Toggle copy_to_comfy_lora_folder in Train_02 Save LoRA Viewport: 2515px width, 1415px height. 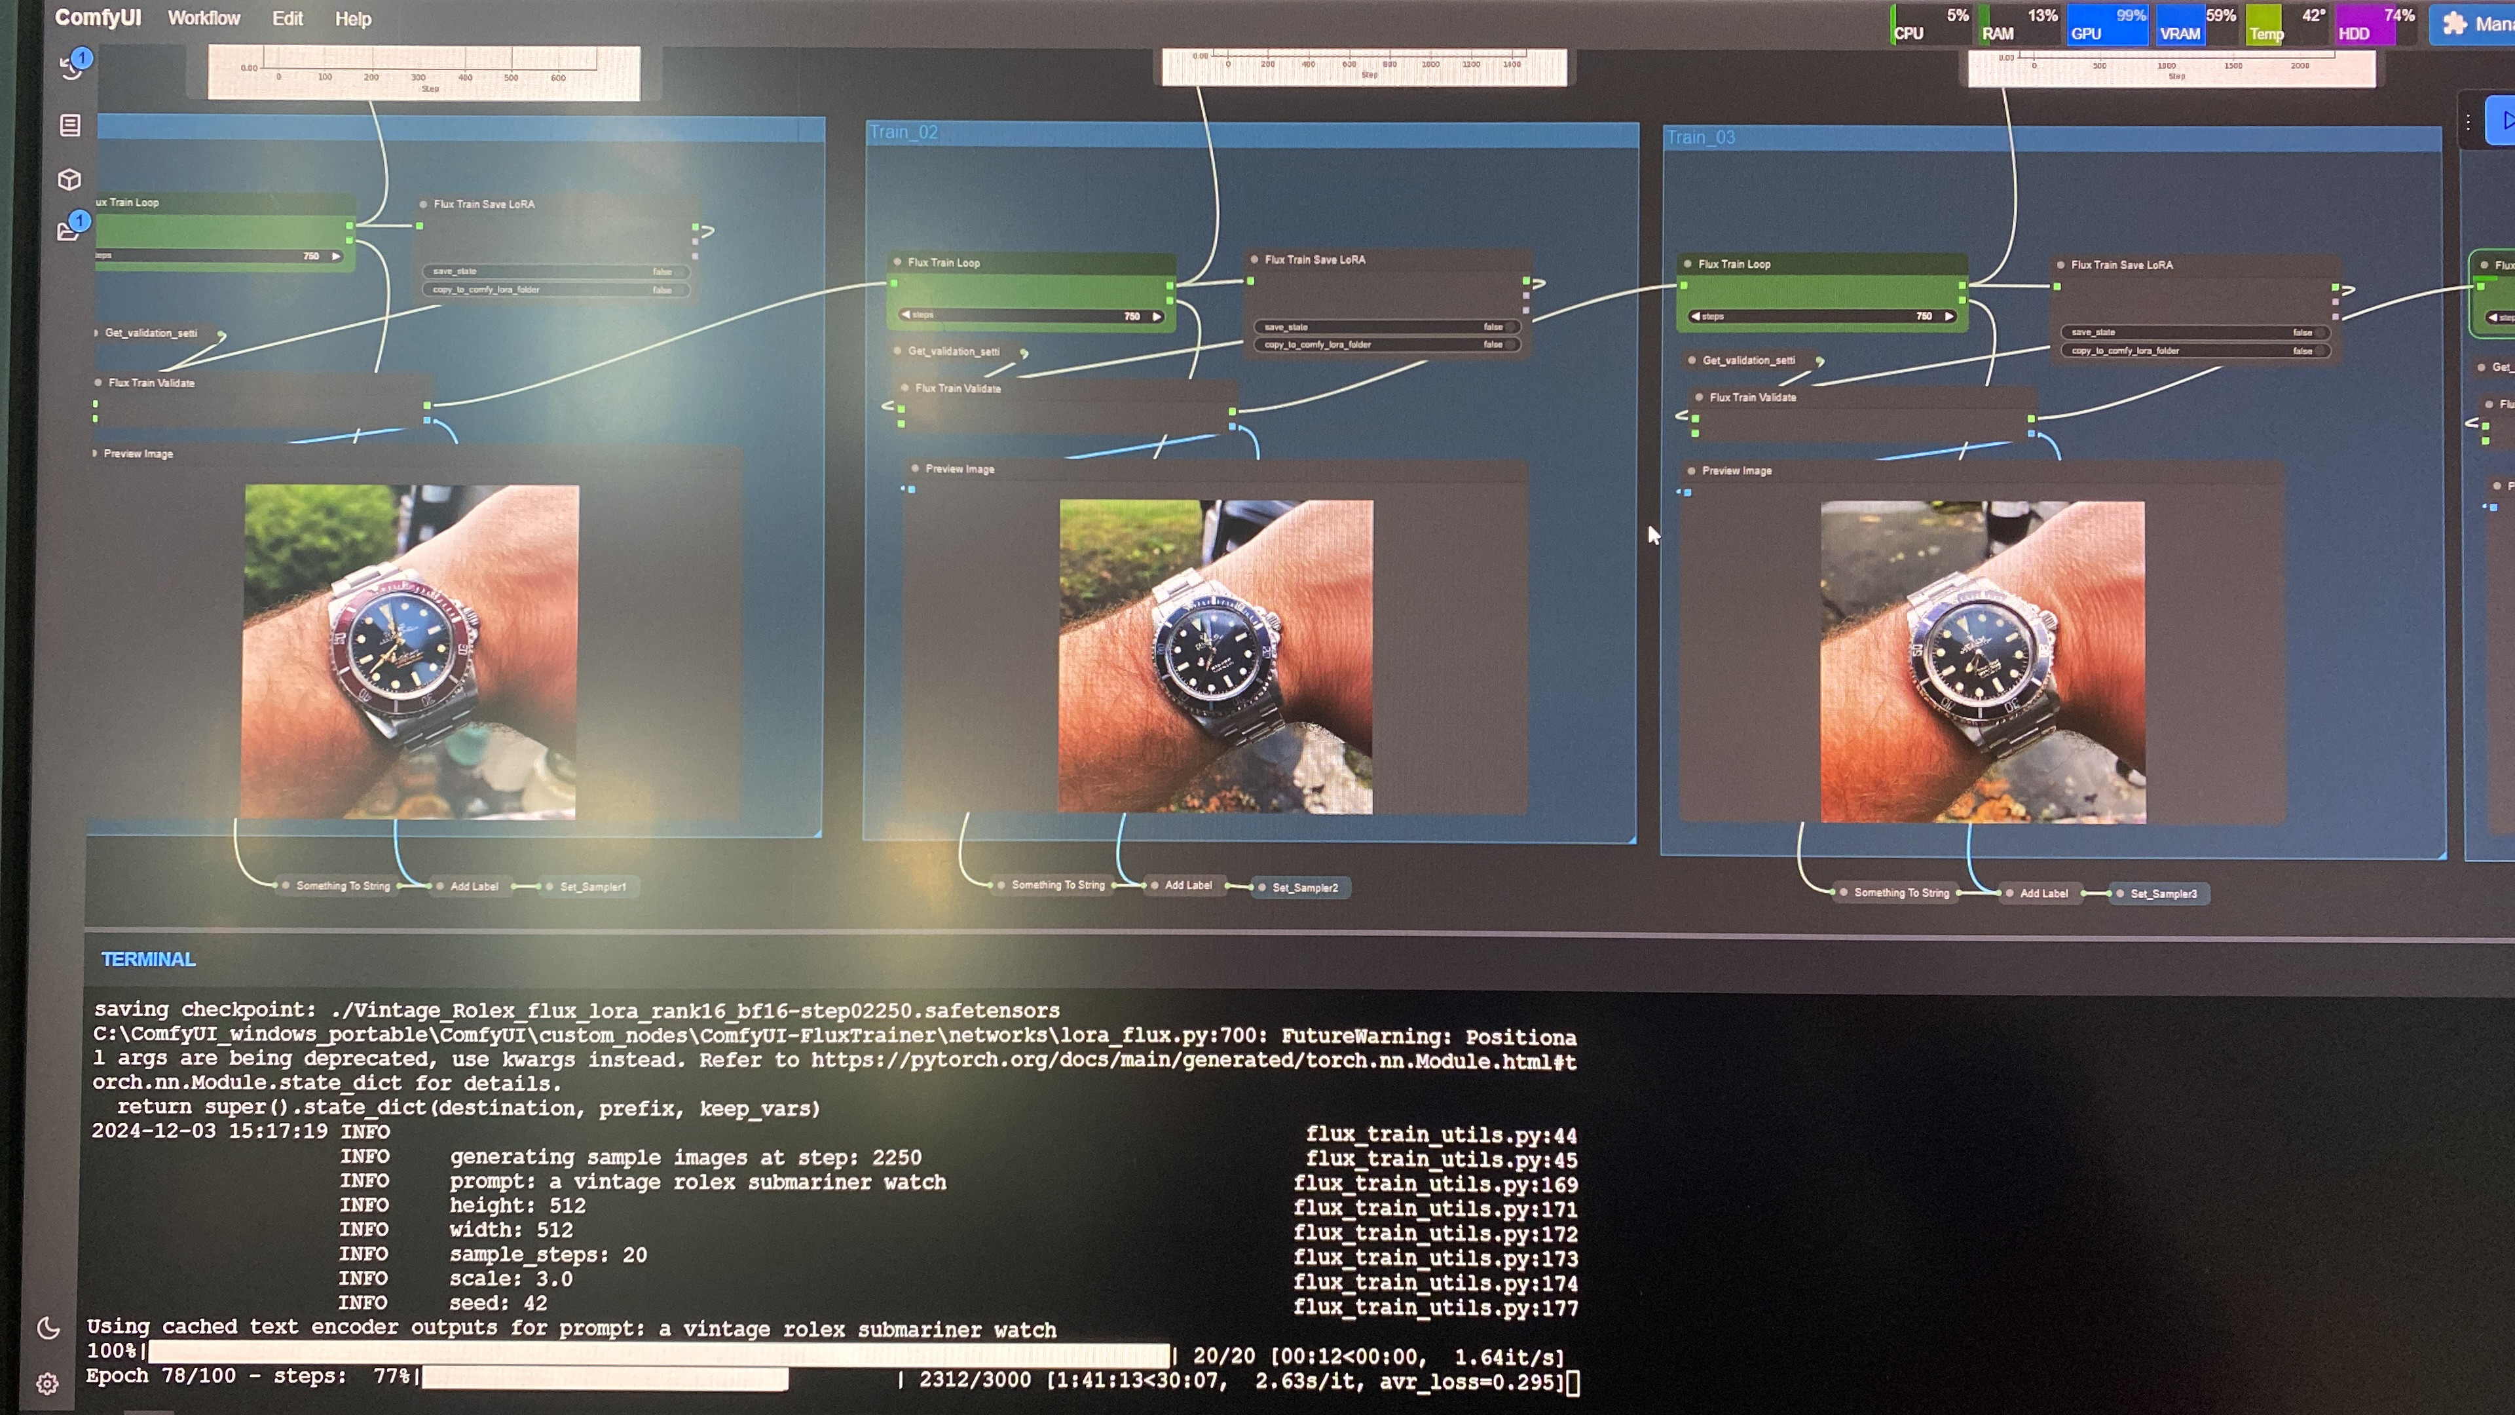[x=1387, y=345]
